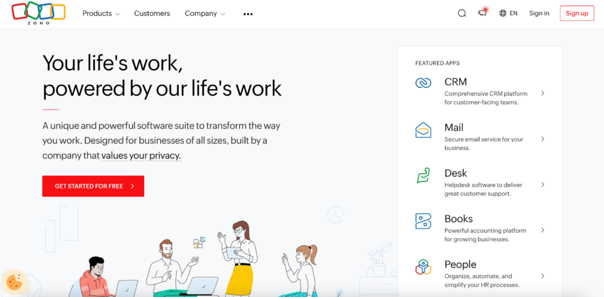This screenshot has width=604, height=297.
Task: Expand the Company dropdown menu
Action: pos(205,14)
